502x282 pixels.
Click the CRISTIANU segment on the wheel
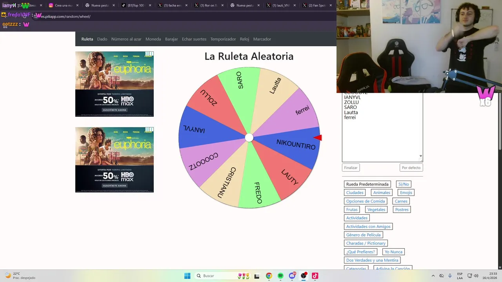[227, 183]
